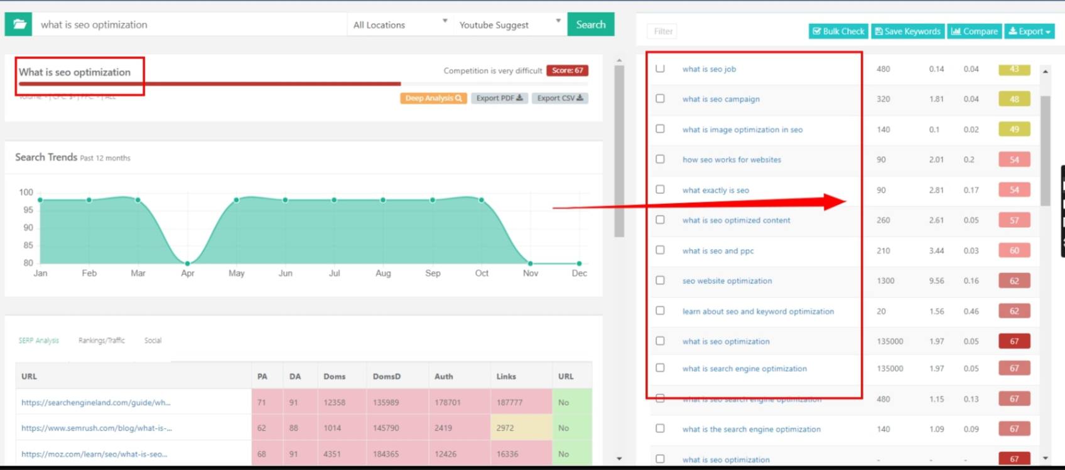Check the 'what is seo campaign' checkbox
The image size is (1065, 470).
pos(660,99)
